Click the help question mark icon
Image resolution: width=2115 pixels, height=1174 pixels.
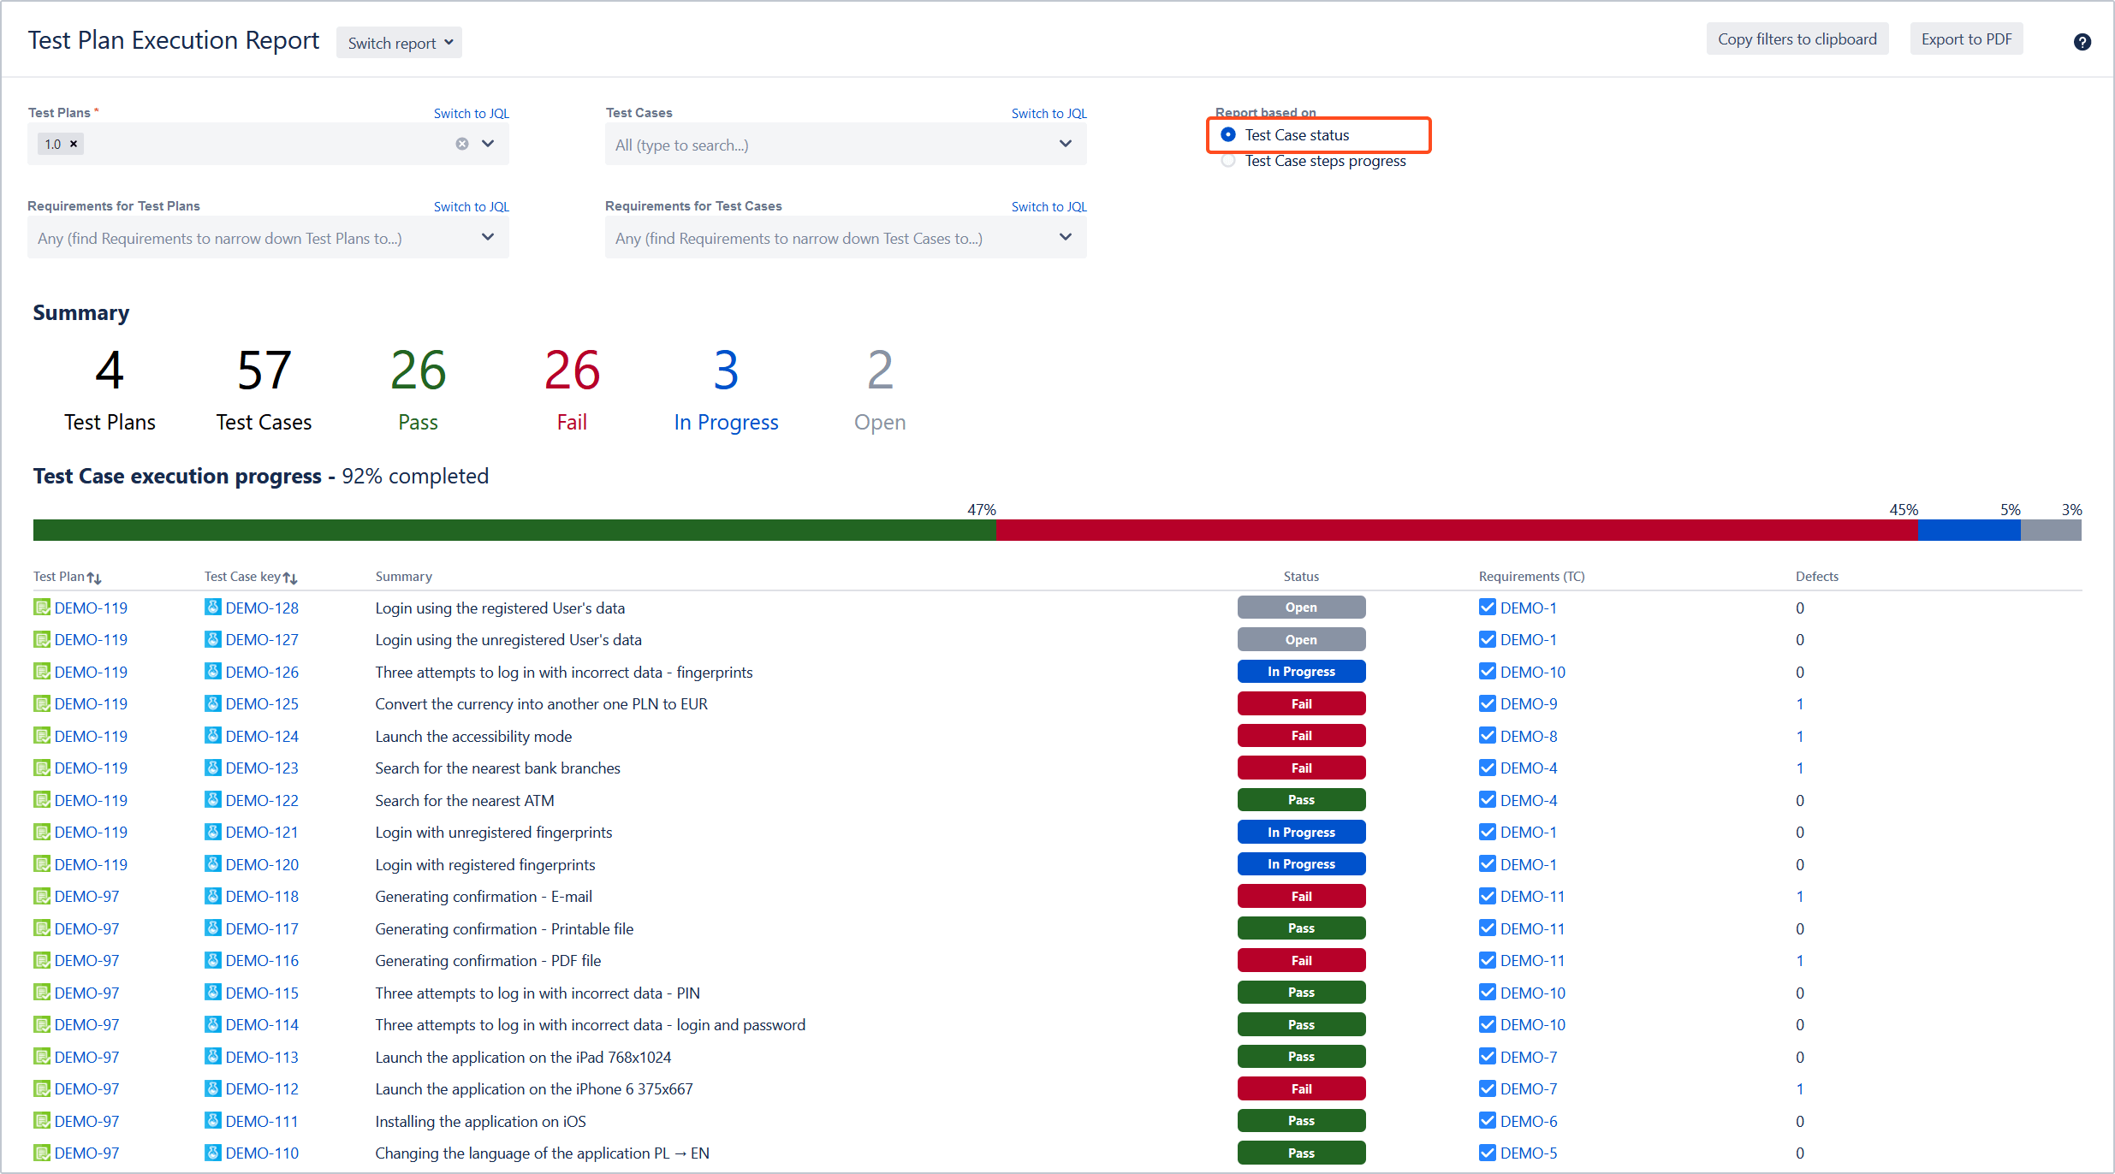pyautogui.click(x=2082, y=42)
